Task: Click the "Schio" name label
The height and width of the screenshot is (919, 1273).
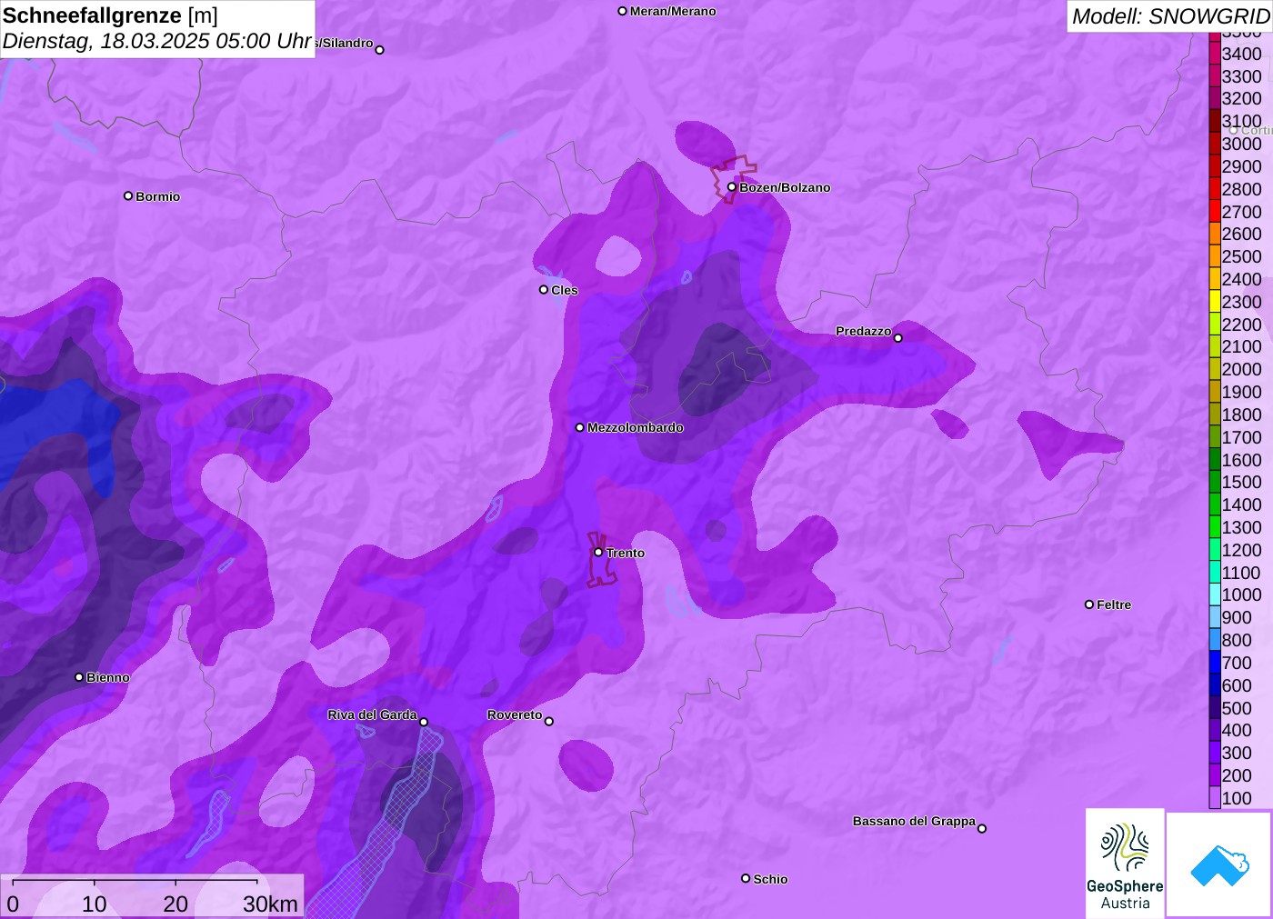Action: click(770, 879)
